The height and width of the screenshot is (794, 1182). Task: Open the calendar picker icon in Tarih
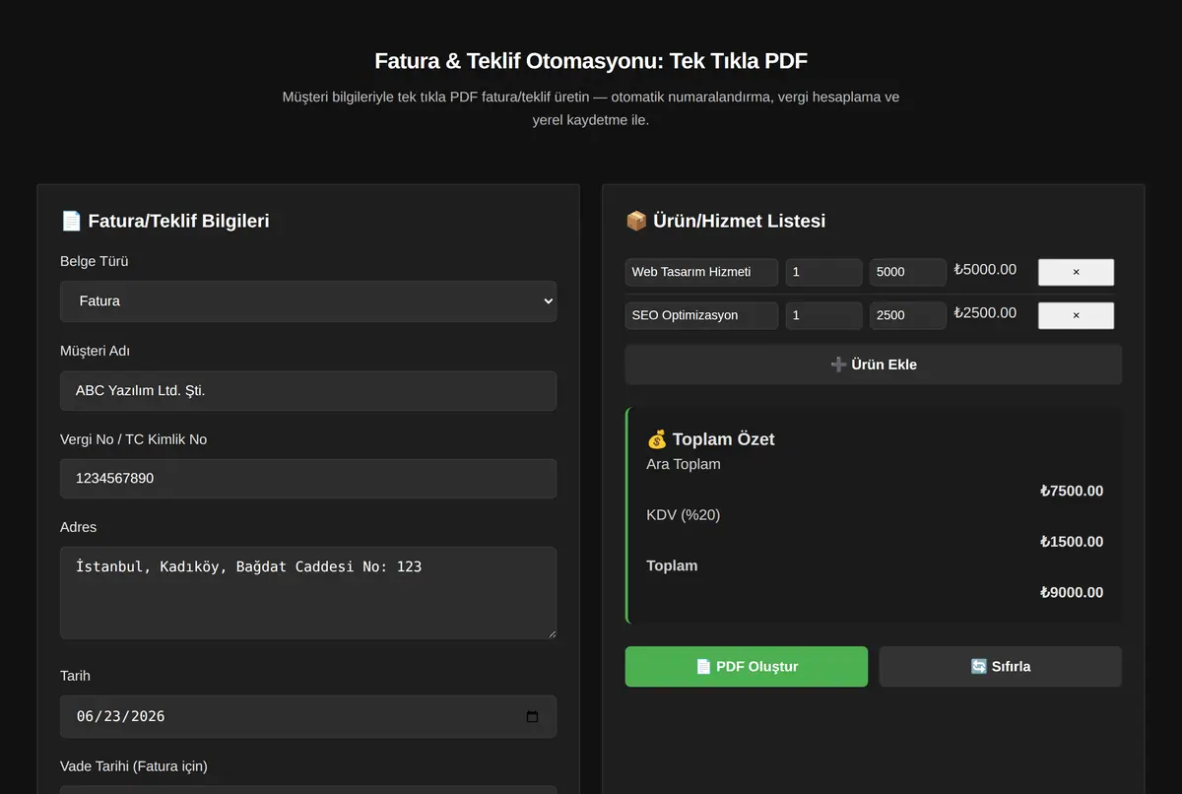click(532, 717)
